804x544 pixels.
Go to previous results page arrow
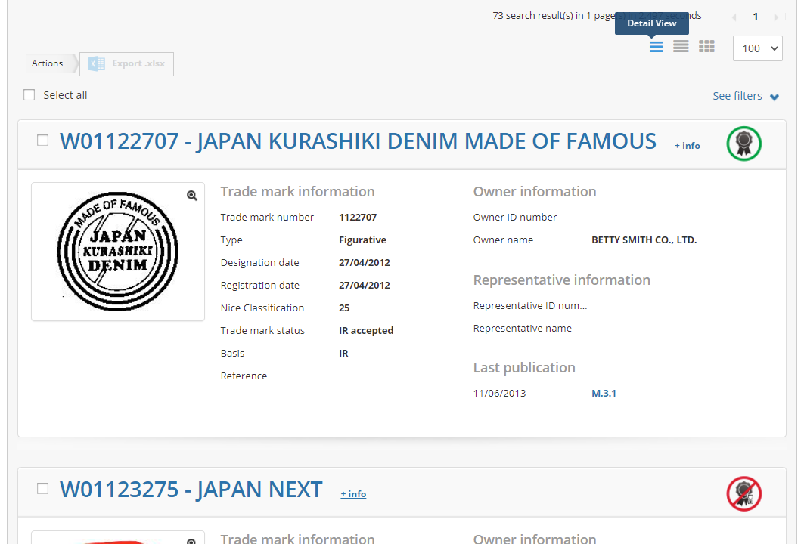click(x=734, y=17)
